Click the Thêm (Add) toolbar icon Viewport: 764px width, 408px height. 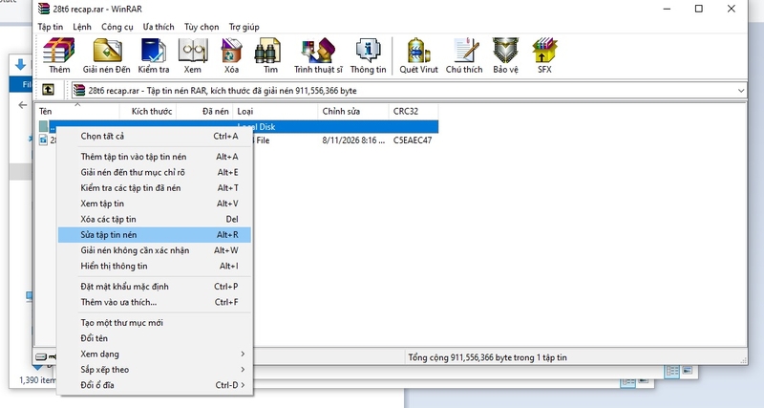[59, 55]
